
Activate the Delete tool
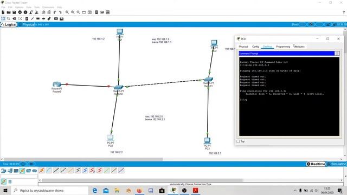(x=15, y=18)
